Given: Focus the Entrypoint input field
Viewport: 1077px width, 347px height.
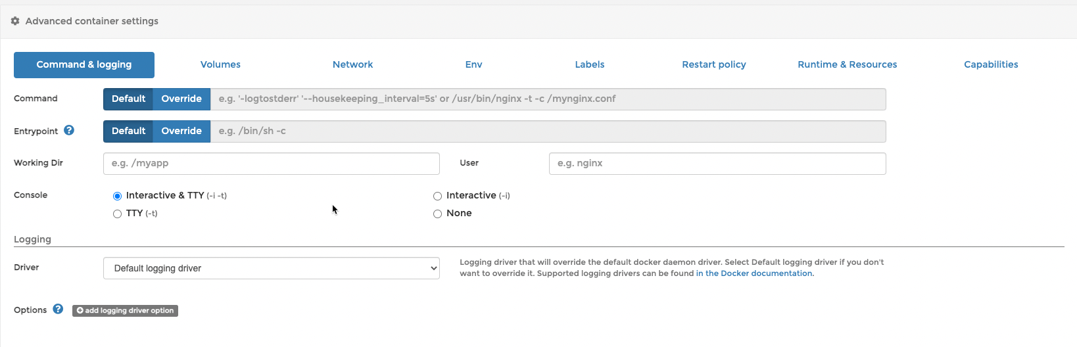Looking at the screenshot, I should click(x=548, y=131).
